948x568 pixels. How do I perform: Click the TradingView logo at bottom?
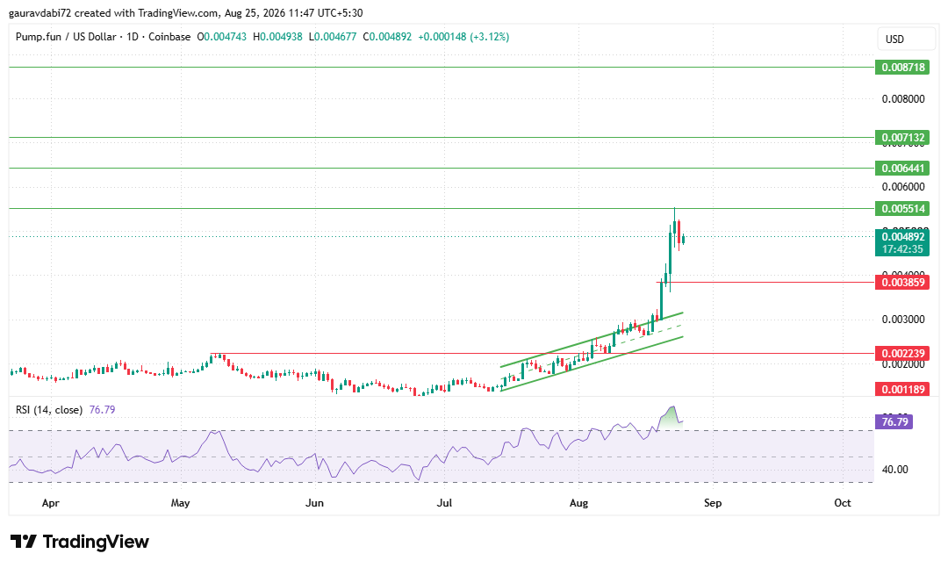(79, 541)
